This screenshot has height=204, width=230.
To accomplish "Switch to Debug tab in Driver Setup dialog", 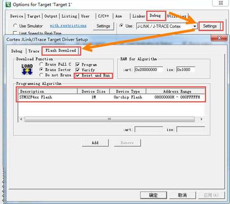I will coord(17,51).
